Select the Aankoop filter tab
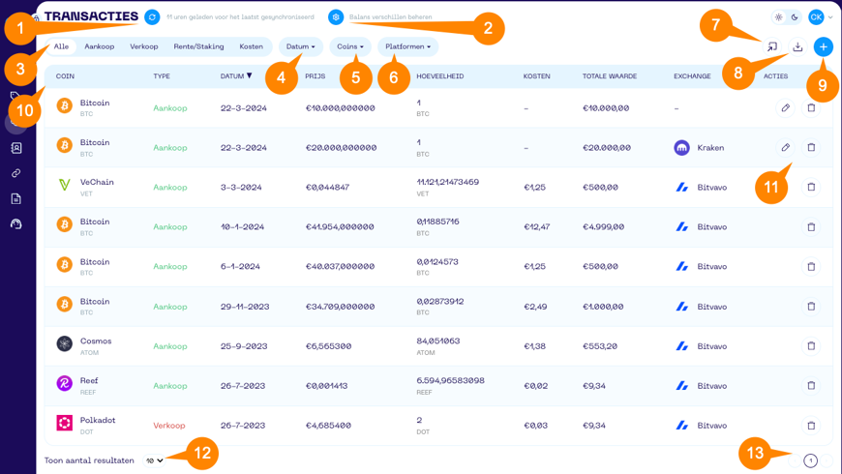Screen dimensions: 842x474 coord(99,46)
